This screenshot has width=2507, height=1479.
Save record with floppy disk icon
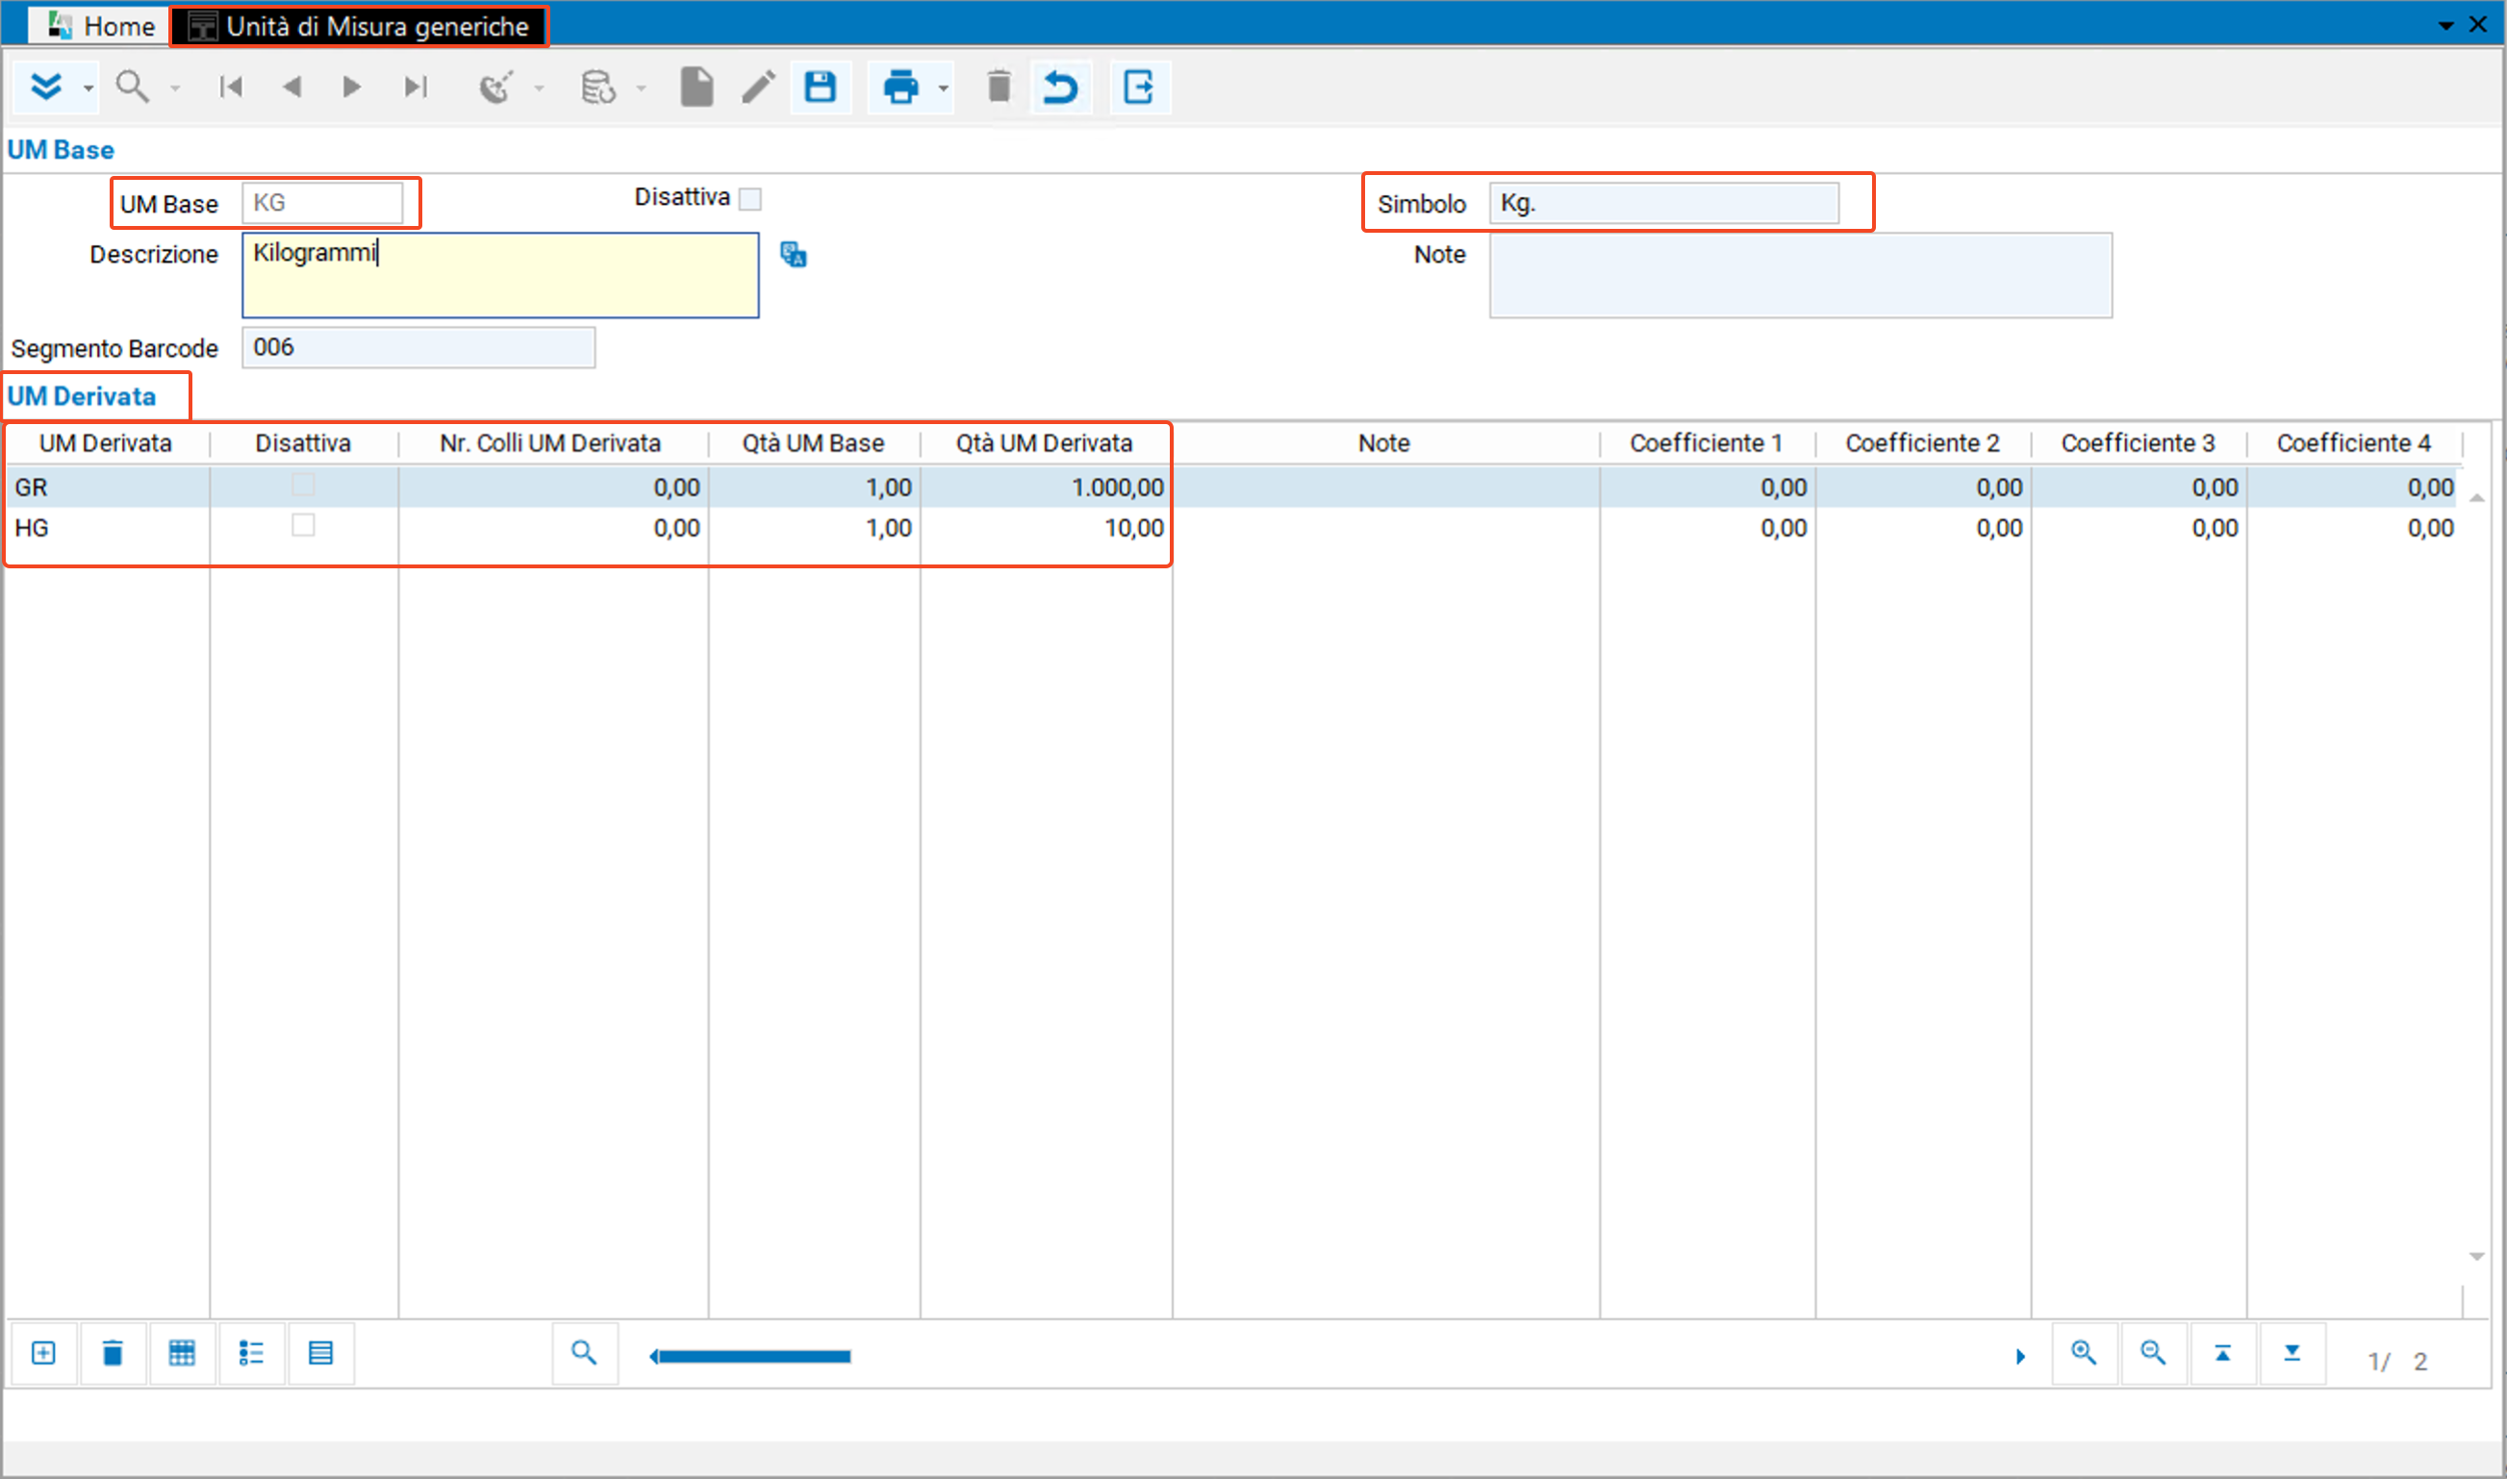[821, 87]
